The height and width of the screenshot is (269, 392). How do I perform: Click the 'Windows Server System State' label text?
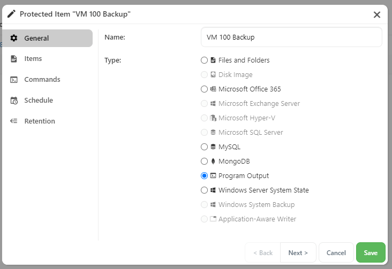coord(263,190)
